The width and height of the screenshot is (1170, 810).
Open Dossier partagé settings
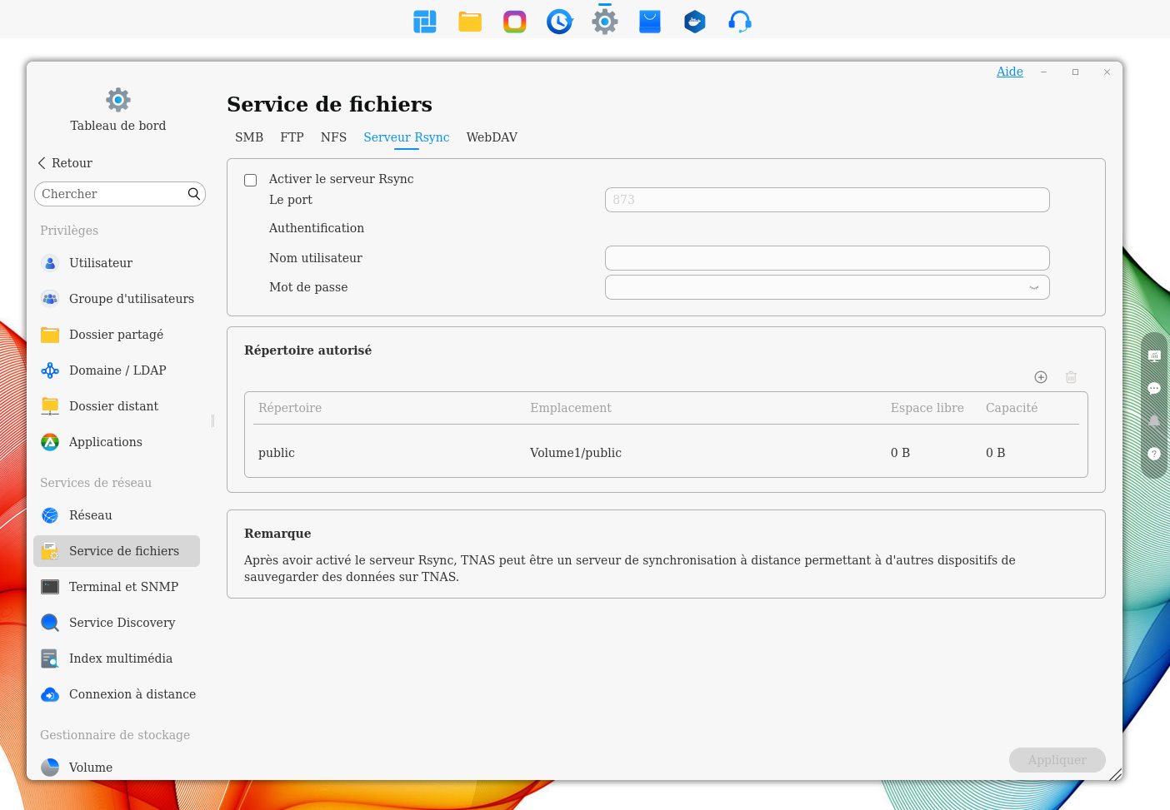[116, 335]
